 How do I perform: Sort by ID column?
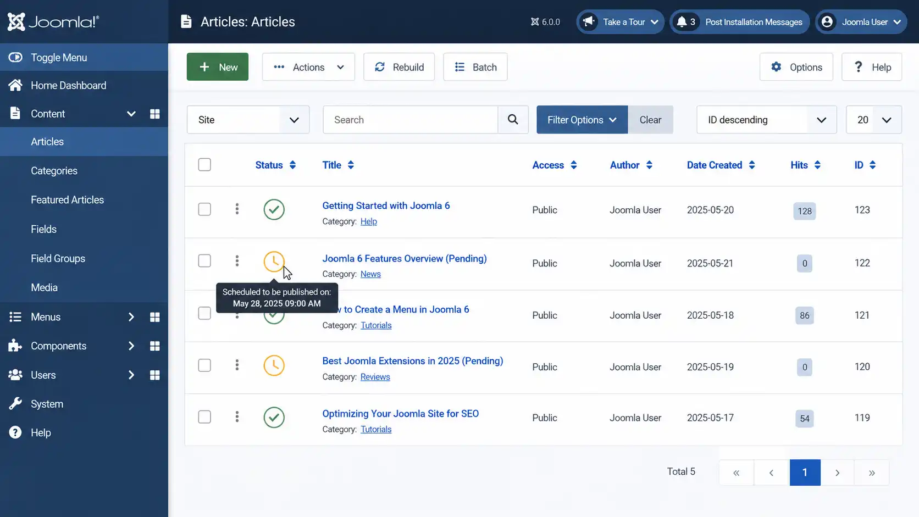coord(865,165)
